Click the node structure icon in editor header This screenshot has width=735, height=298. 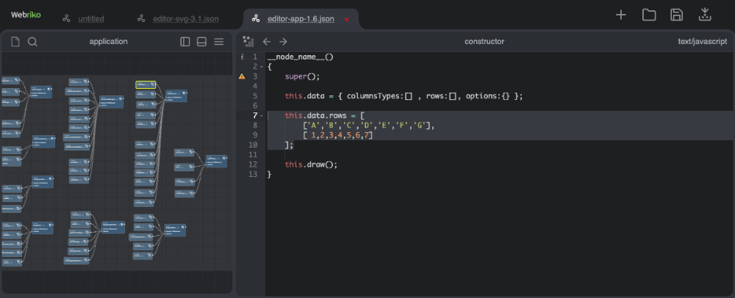(x=248, y=42)
